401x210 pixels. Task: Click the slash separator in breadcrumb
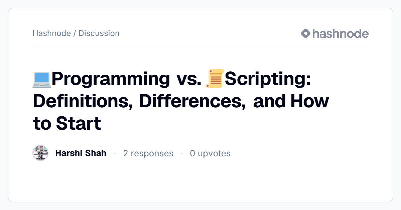pos(75,33)
